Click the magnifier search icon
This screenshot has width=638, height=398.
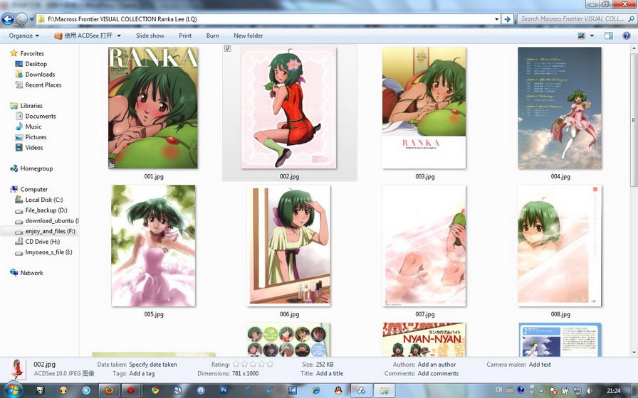tap(631, 18)
